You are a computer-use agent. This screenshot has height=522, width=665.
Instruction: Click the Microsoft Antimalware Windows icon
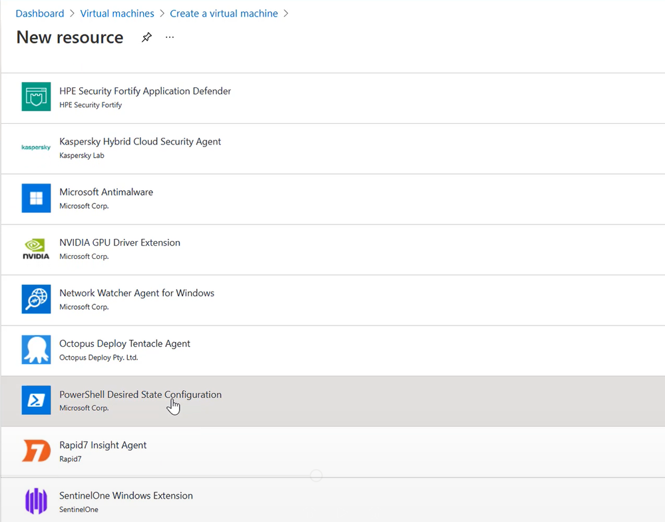click(x=36, y=198)
